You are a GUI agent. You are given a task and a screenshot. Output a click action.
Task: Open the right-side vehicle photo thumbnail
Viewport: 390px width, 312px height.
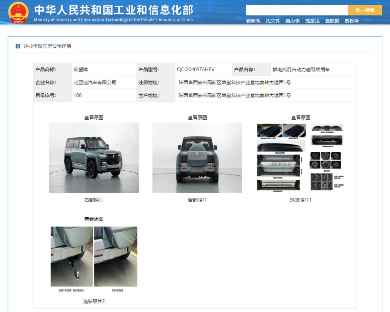pyautogui.click(x=94, y=158)
